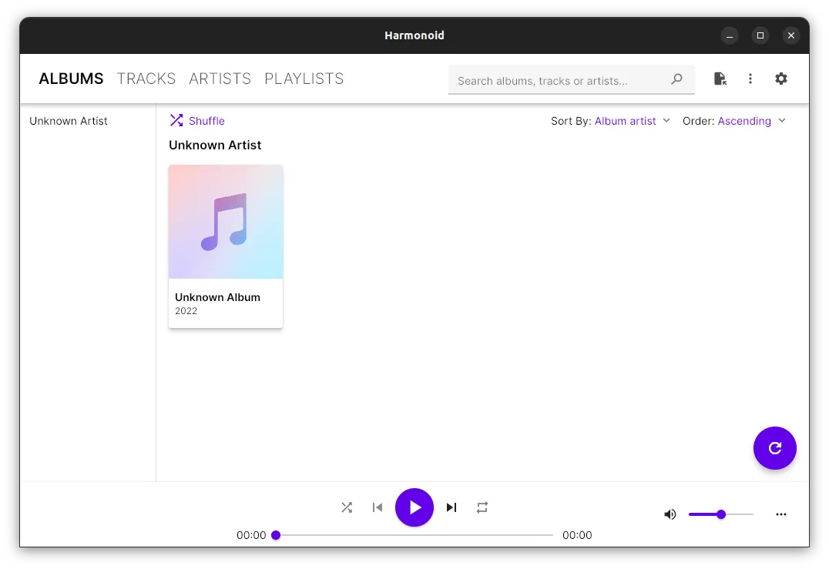Open the Unknown Album cover thumbnail
Viewport: 829px width, 569px height.
[x=226, y=222]
